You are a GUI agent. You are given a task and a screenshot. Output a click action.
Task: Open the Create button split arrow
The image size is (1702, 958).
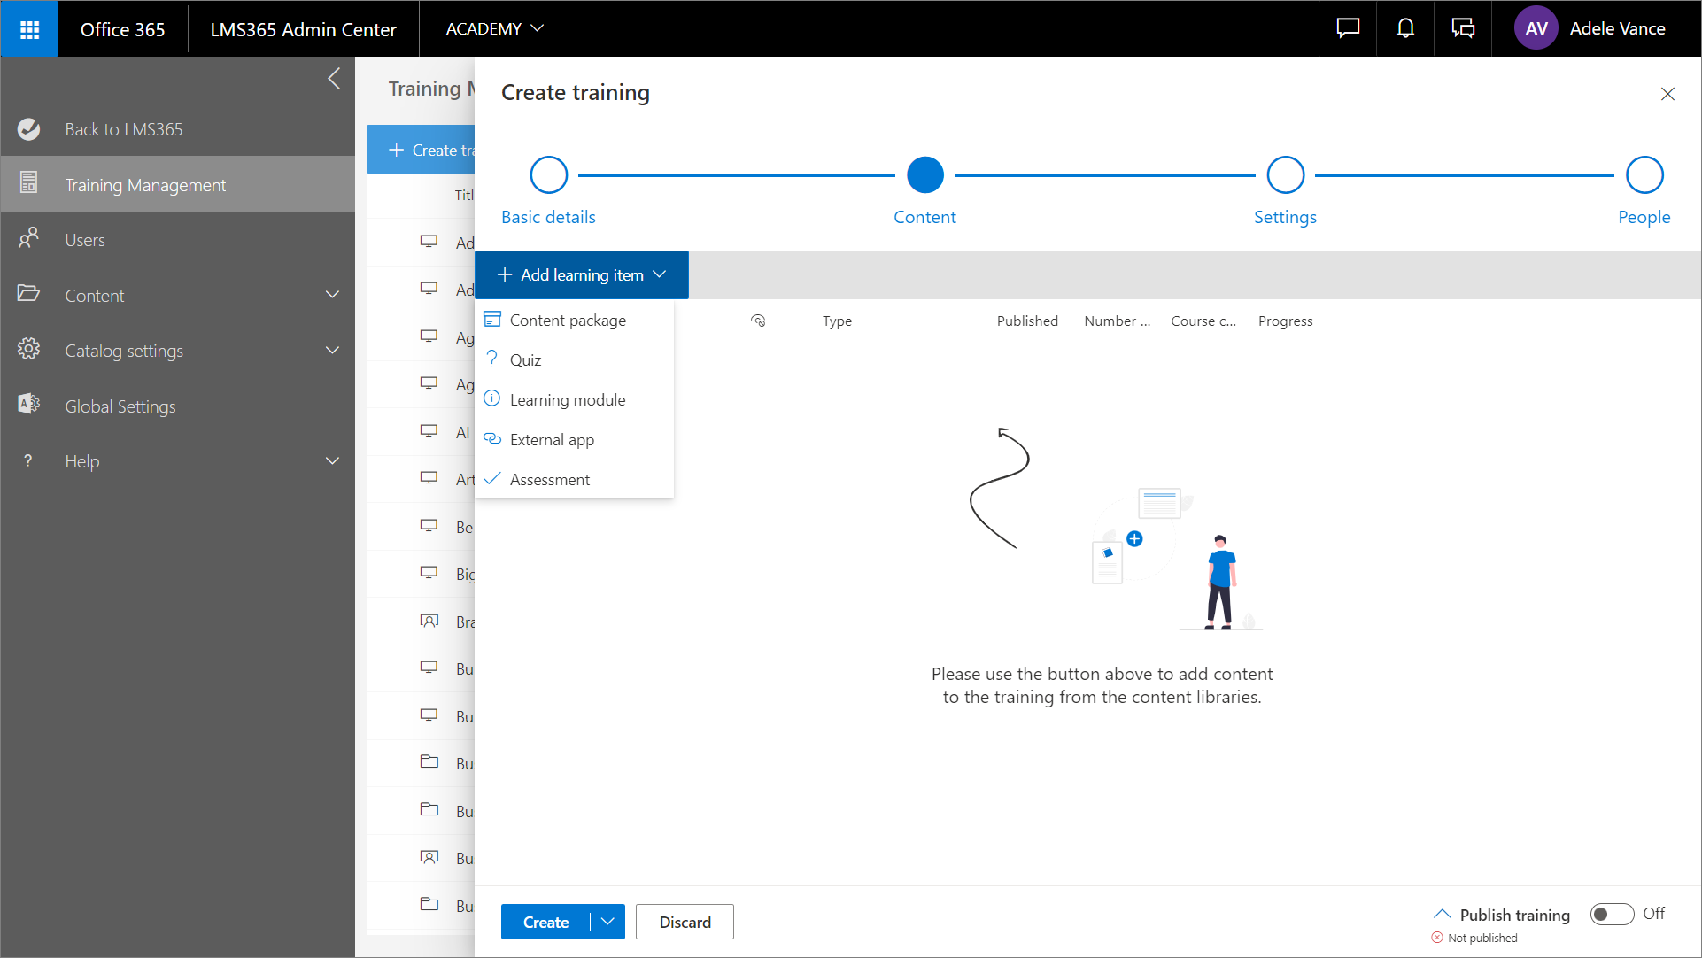click(607, 922)
